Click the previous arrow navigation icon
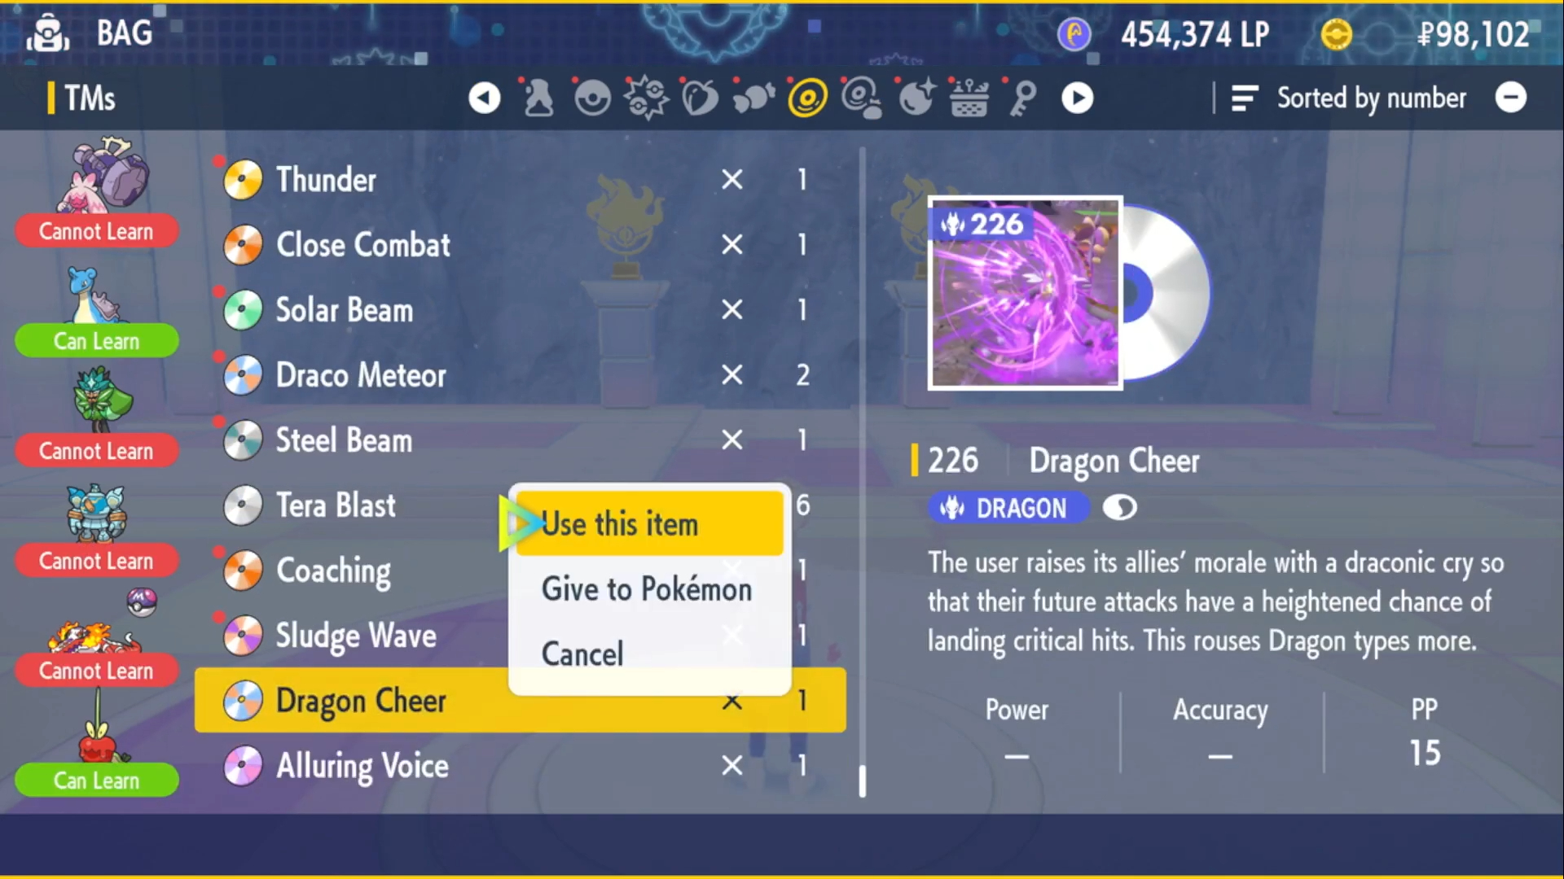This screenshot has width=1564, height=879. (x=483, y=98)
